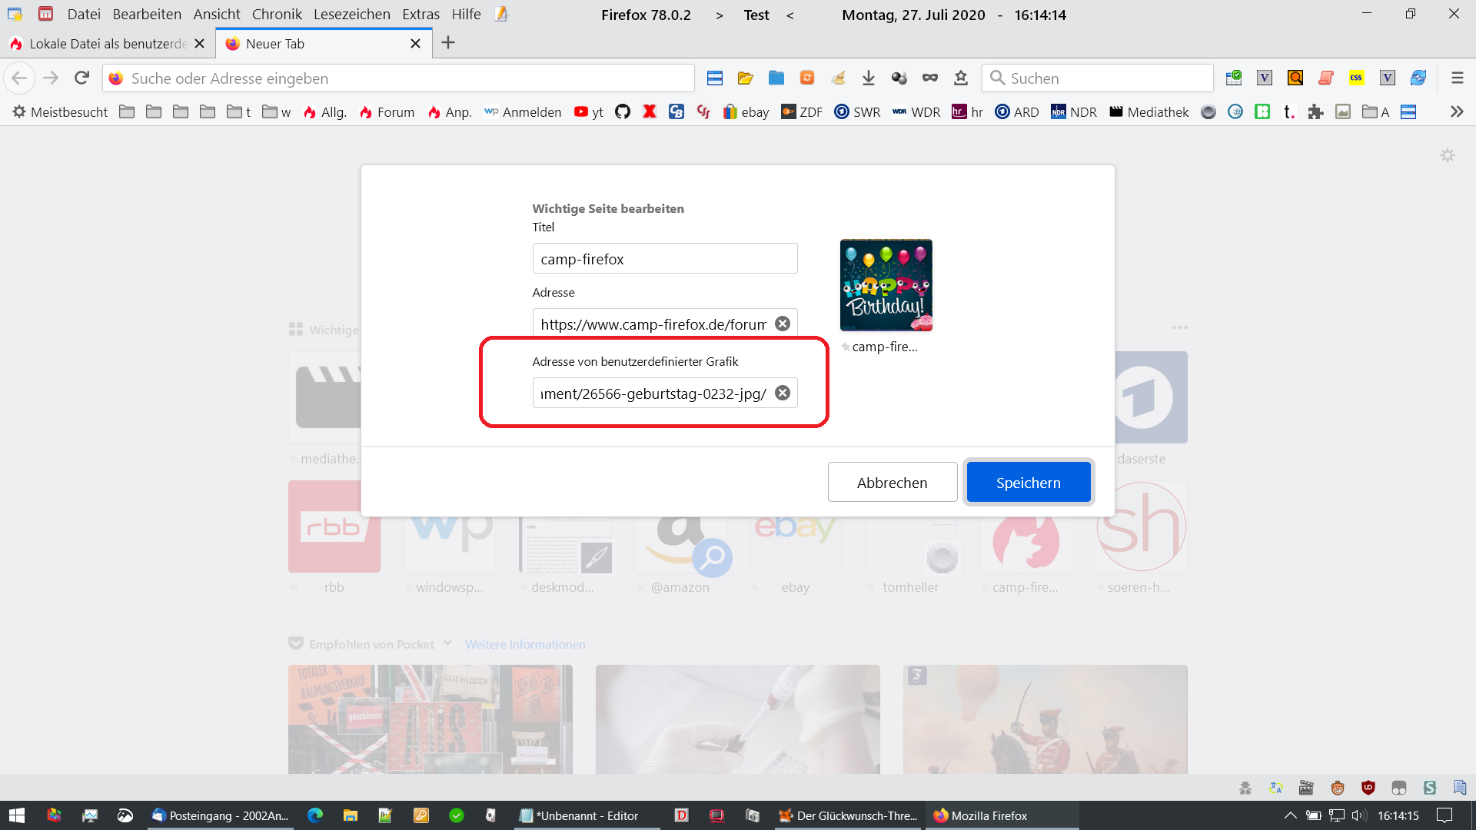Click the Downloads arrow icon in toolbar
Image resolution: width=1476 pixels, height=830 pixels.
point(869,78)
